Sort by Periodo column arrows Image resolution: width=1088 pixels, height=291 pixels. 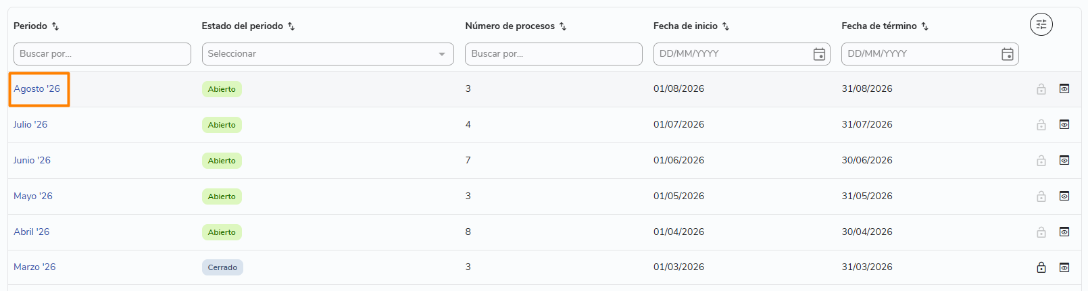pyautogui.click(x=55, y=26)
